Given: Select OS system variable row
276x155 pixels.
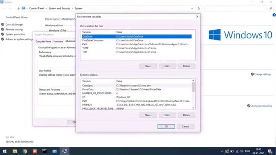Looking at the screenshot, I should pyautogui.click(x=137, y=97).
